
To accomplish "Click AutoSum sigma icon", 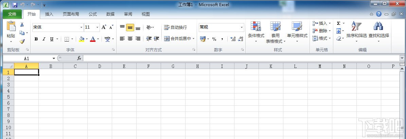I will pyautogui.click(x=338, y=23).
